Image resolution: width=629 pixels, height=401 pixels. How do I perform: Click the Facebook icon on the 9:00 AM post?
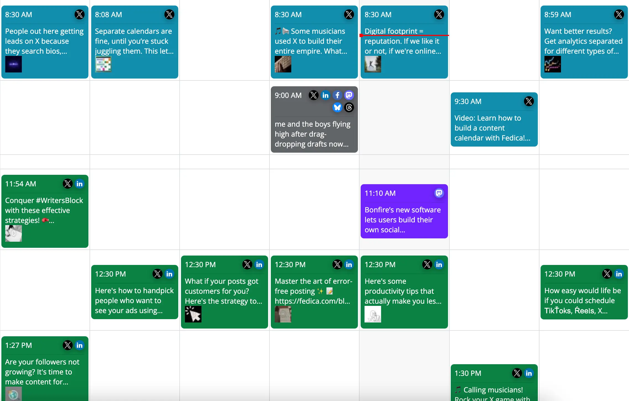tap(337, 95)
